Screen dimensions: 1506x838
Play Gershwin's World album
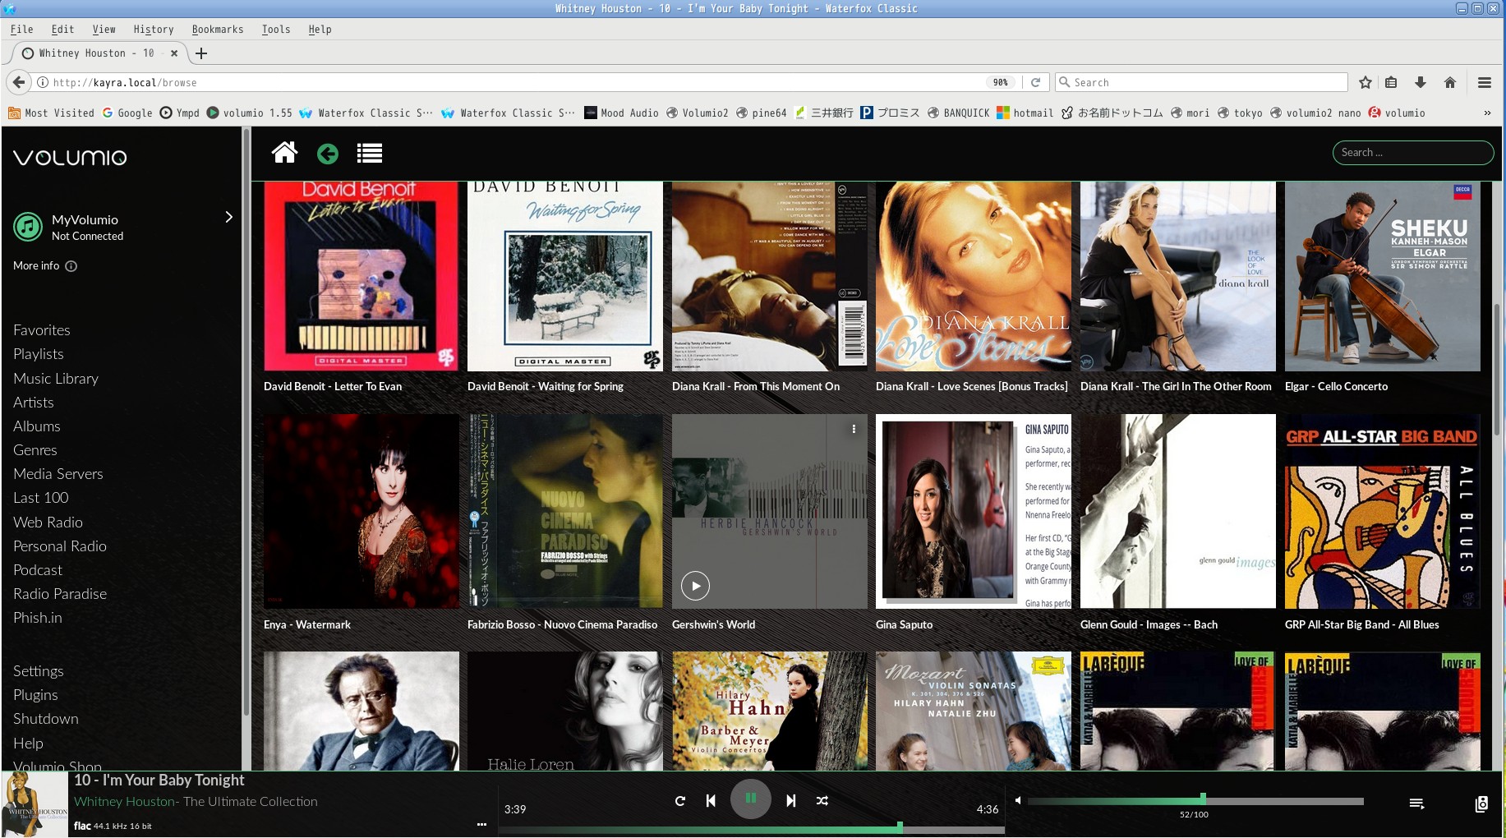point(695,586)
